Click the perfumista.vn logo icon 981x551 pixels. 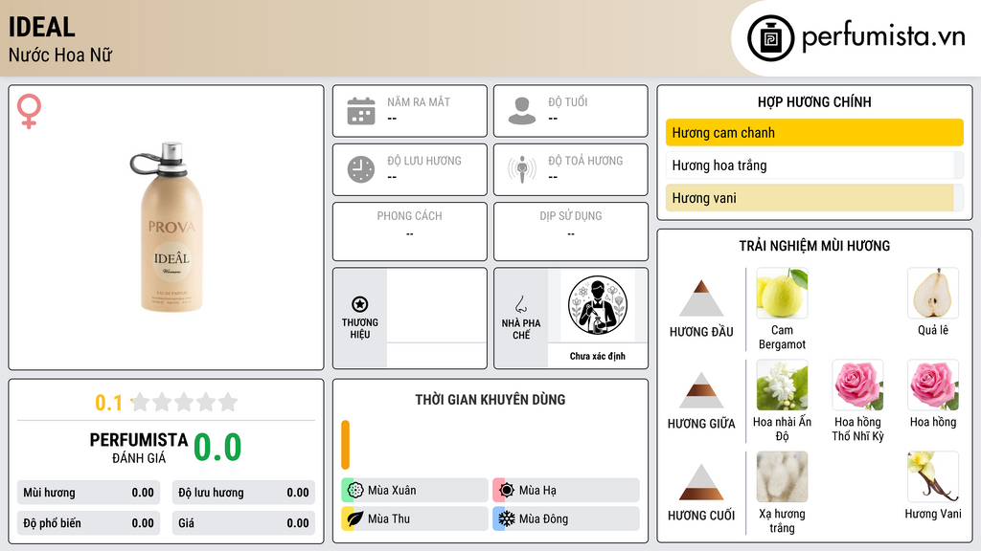(x=770, y=38)
